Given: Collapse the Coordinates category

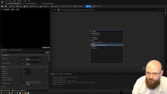Looking at the screenshot, I should (91, 38).
